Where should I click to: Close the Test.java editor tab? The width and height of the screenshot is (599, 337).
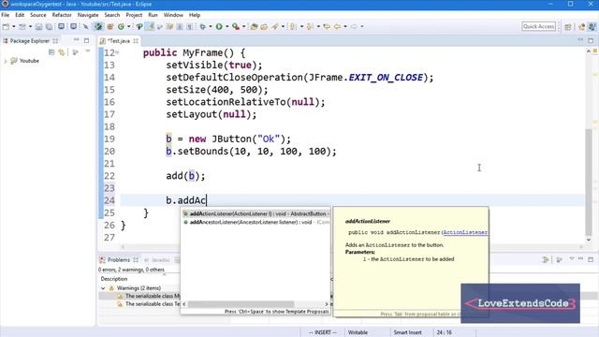click(136, 41)
